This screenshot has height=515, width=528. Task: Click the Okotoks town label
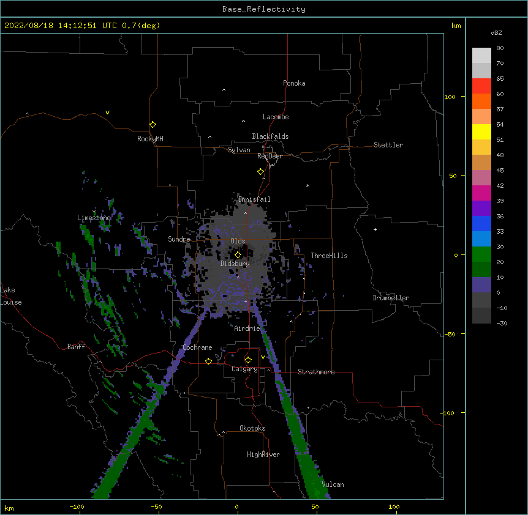[252, 428]
